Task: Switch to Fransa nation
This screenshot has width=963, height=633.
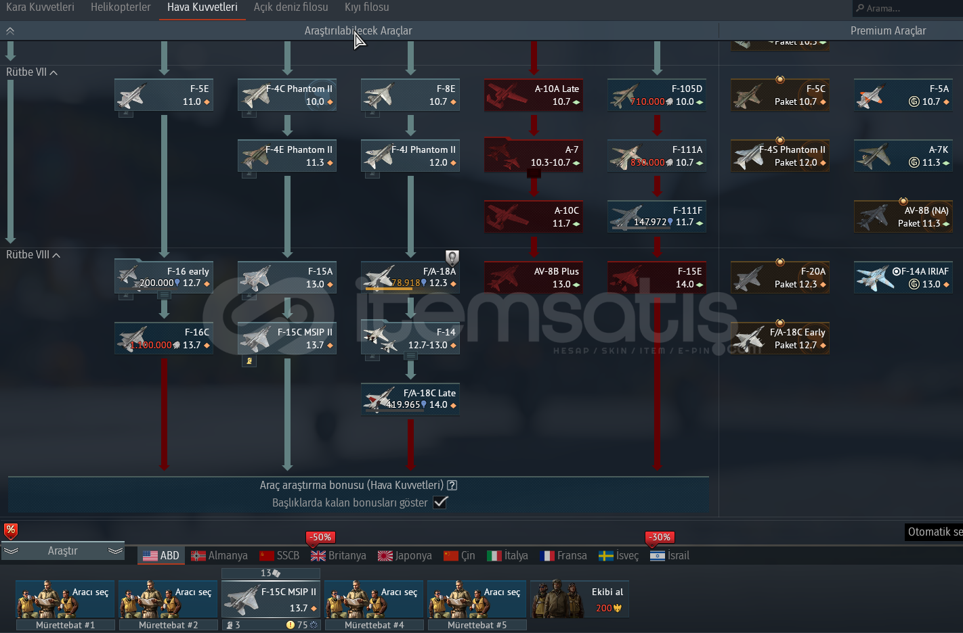Action: (x=564, y=556)
